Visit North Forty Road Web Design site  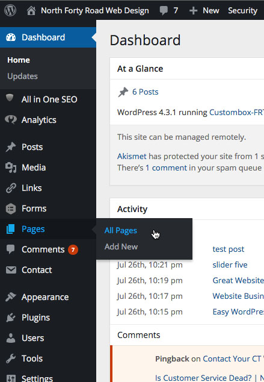95,11
